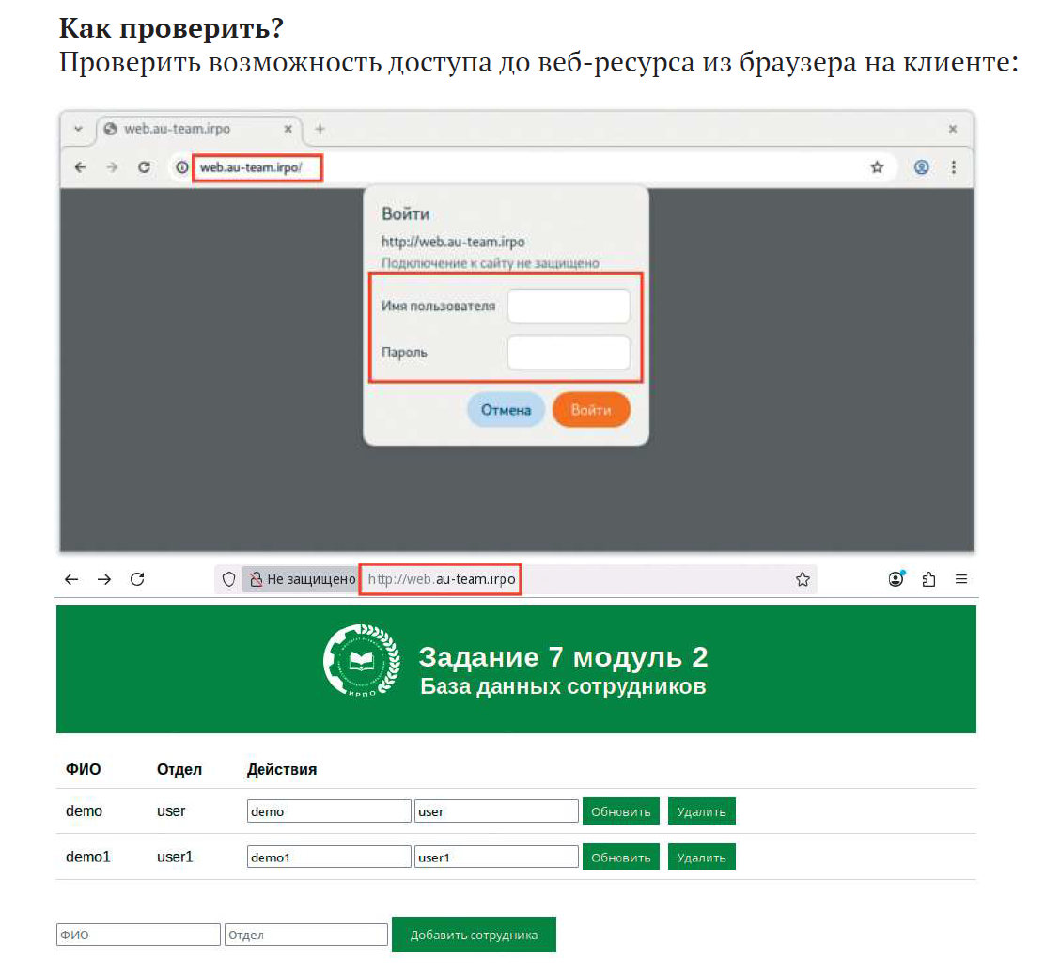1060x975 pixels.
Task: Click Действия column header
Action: pos(282,769)
